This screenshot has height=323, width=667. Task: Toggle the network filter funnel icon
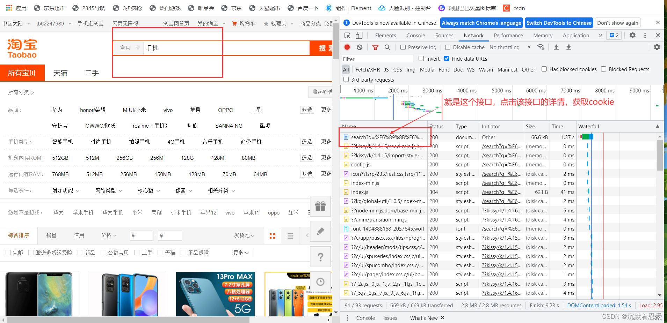point(375,47)
